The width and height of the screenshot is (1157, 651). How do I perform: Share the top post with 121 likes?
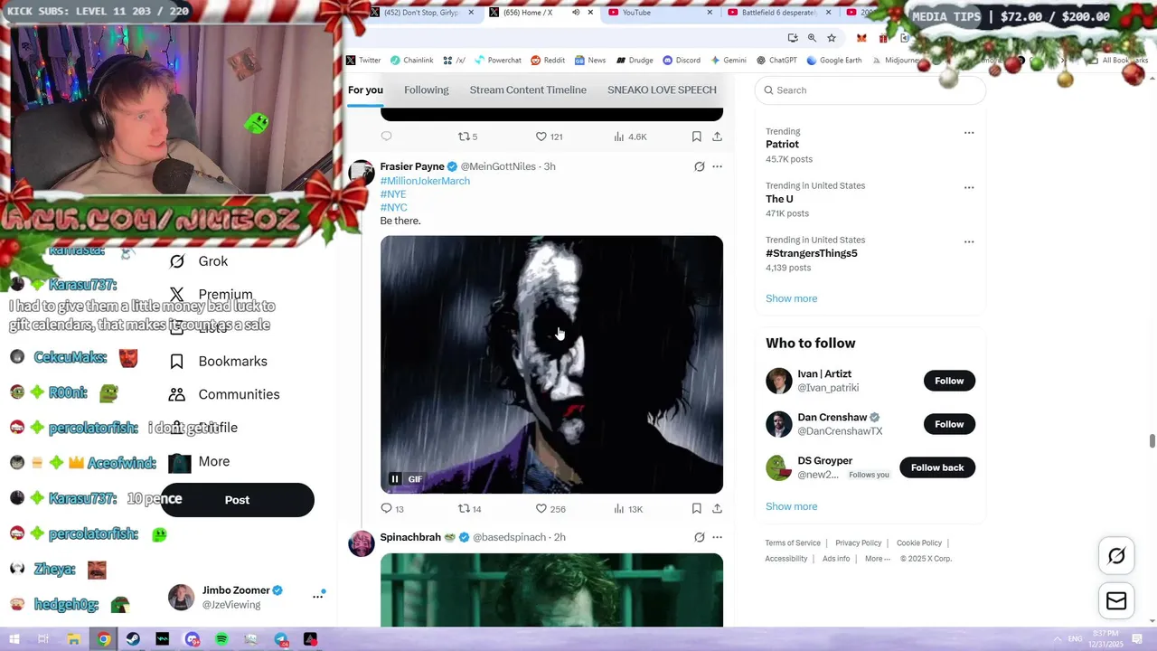coord(717,137)
